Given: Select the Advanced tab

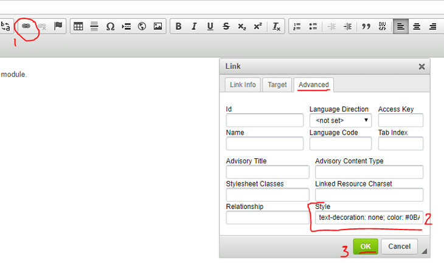Looking at the screenshot, I should tap(314, 85).
